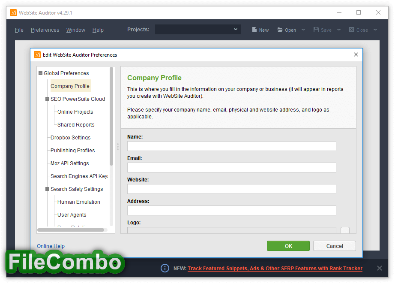This screenshot has width=395, height=284.
Task: Select Human Emulation in the tree
Action: click(x=78, y=202)
